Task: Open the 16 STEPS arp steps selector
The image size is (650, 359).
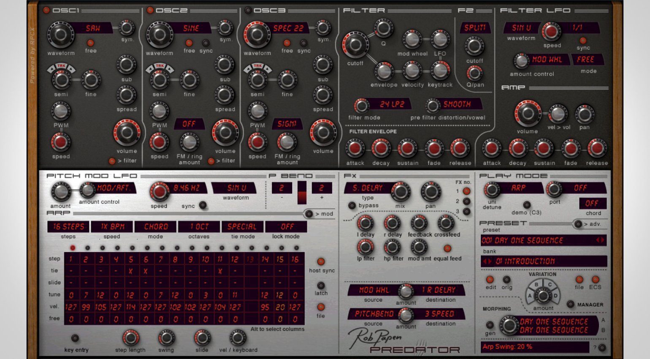Action: [x=68, y=227]
